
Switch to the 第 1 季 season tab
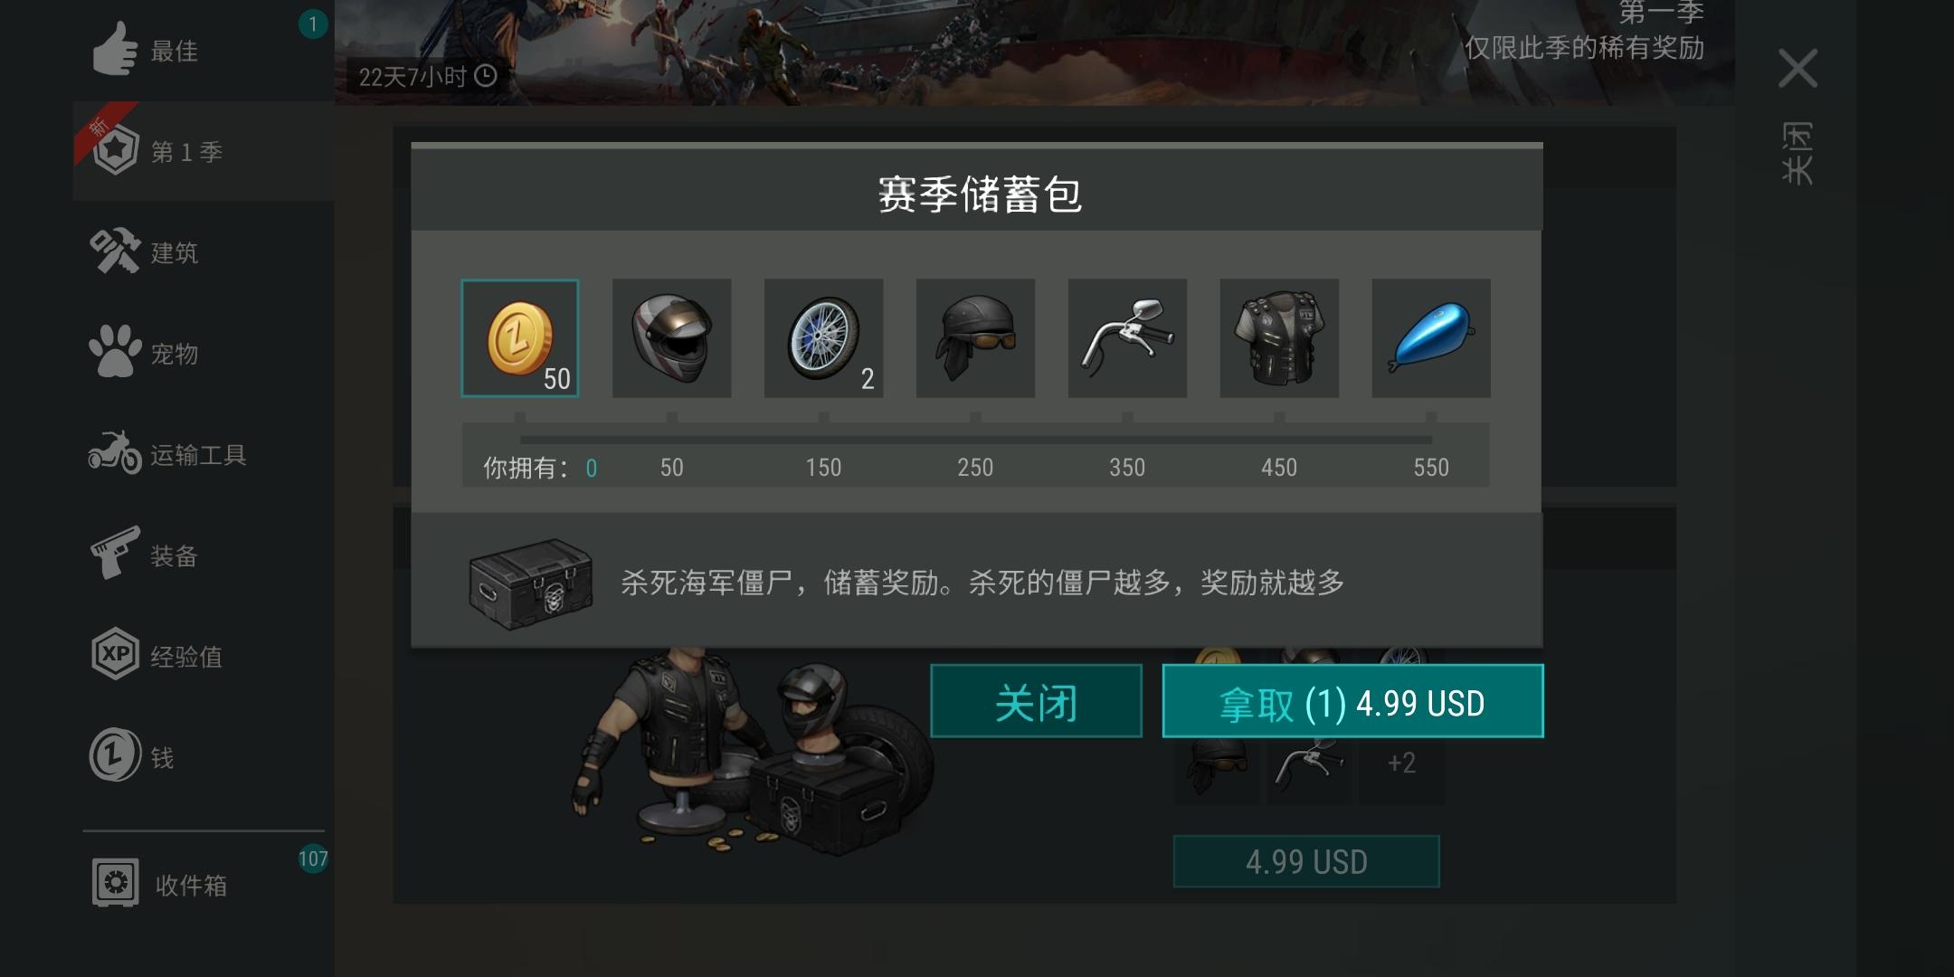[x=204, y=151]
